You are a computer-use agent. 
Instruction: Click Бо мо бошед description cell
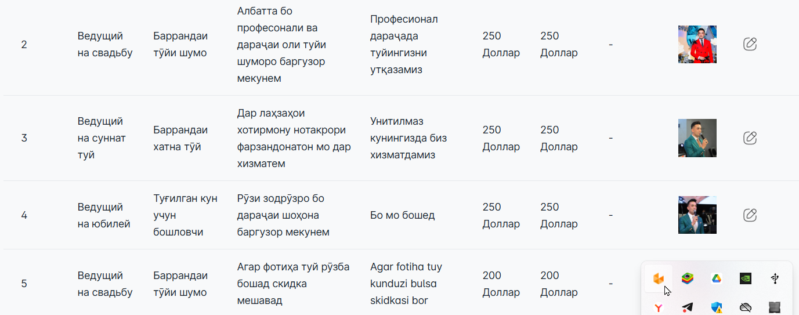[x=402, y=215]
